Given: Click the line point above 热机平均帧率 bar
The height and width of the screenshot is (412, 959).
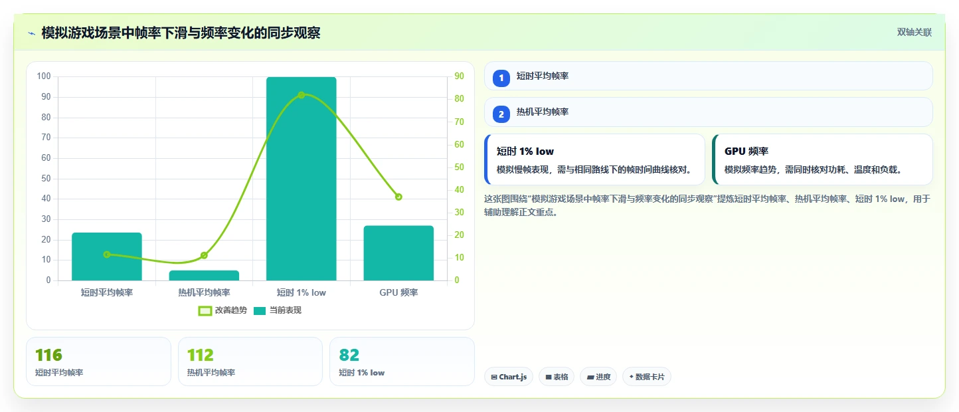Looking at the screenshot, I should (204, 255).
